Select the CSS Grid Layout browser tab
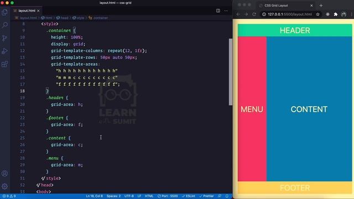Viewport: 354px width, 199px height. [285, 6]
